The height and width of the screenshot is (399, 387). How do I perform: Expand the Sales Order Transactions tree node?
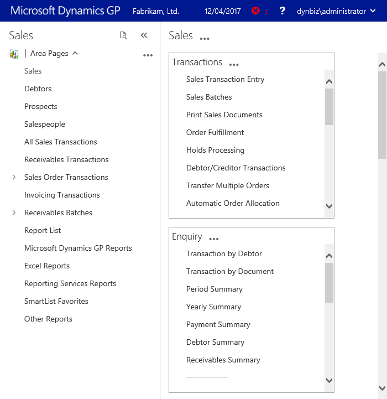pyautogui.click(x=14, y=178)
